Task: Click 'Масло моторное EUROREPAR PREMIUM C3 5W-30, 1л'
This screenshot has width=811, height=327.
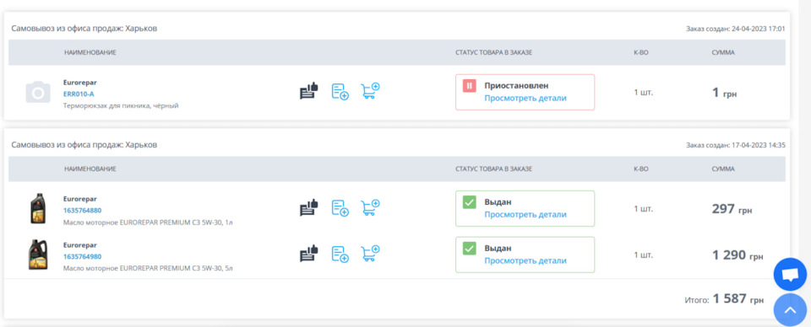Action: click(x=148, y=222)
